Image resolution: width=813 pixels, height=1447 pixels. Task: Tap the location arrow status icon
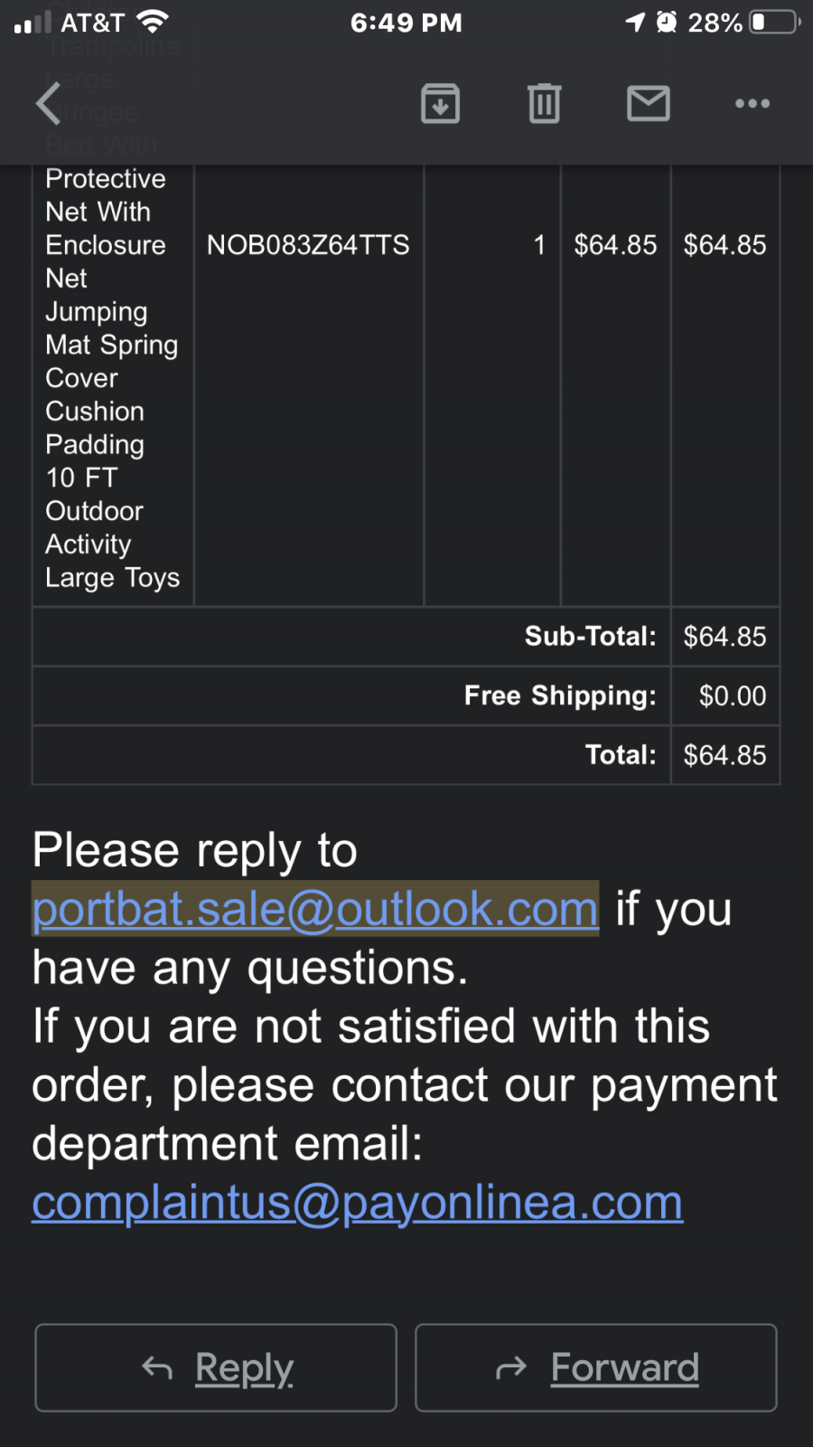tap(636, 22)
